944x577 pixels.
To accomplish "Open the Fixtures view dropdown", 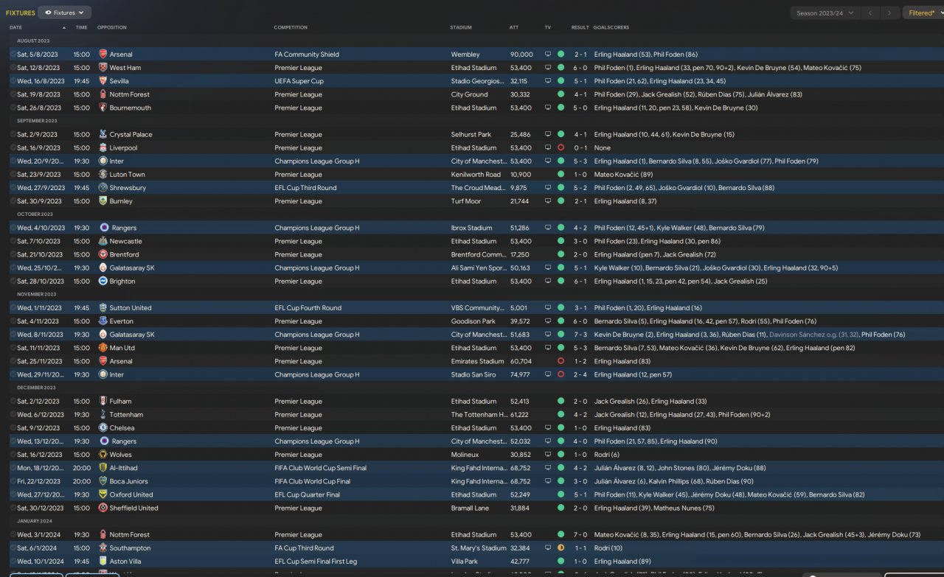I will pos(65,13).
